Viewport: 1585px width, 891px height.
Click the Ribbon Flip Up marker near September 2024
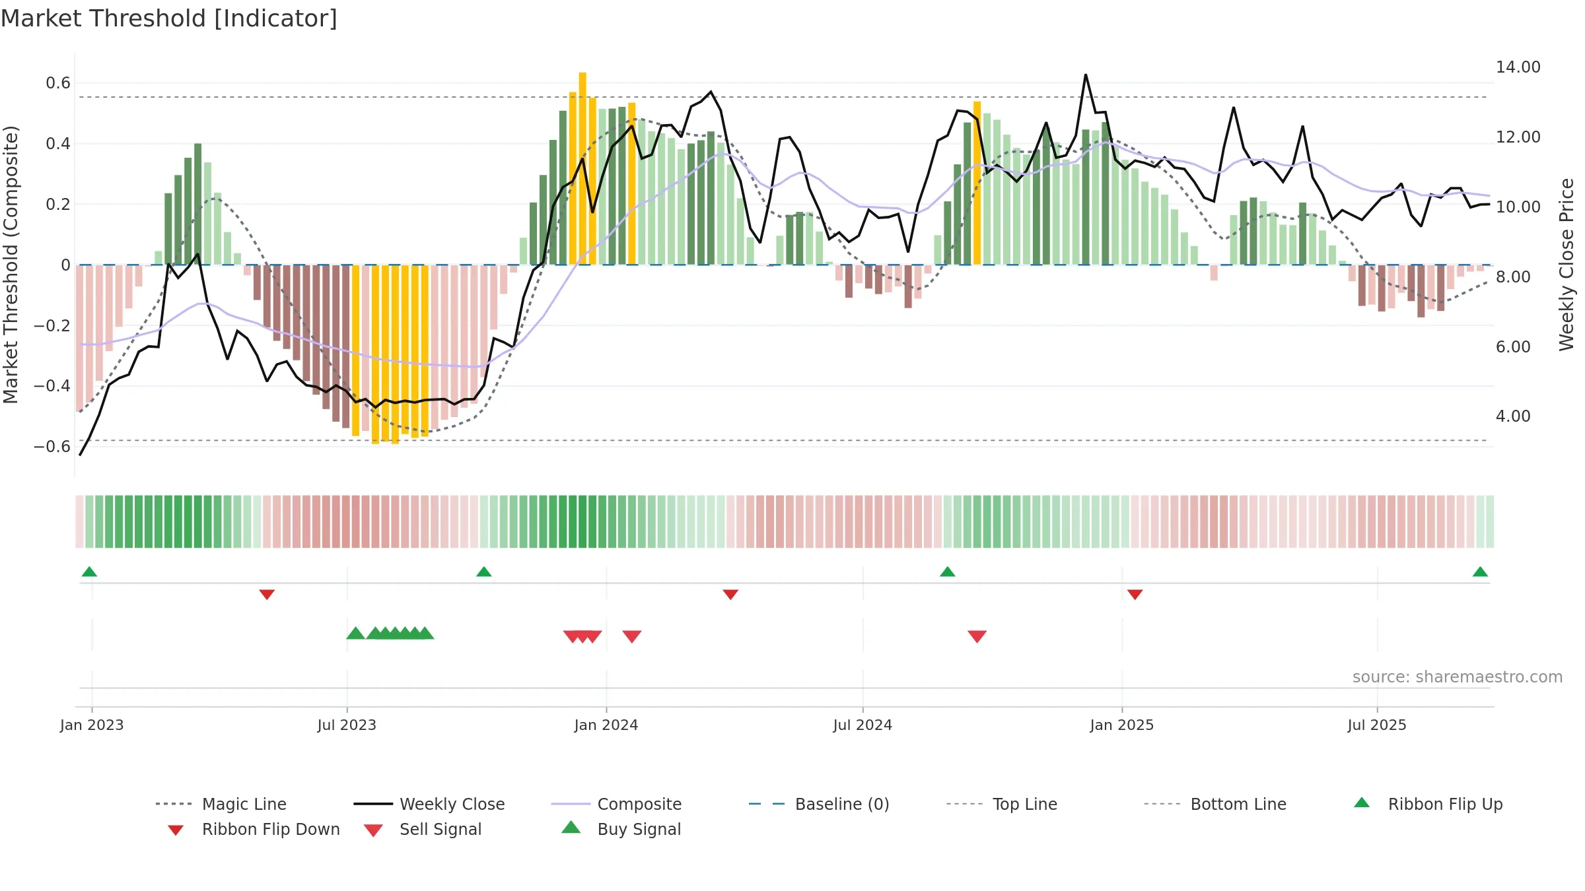(x=948, y=572)
